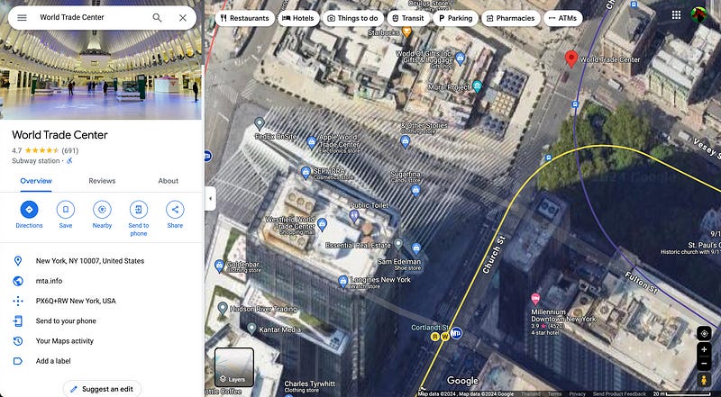Click the Goldenbar clothing store marker
The width and height of the screenshot is (721, 397).
(x=219, y=266)
